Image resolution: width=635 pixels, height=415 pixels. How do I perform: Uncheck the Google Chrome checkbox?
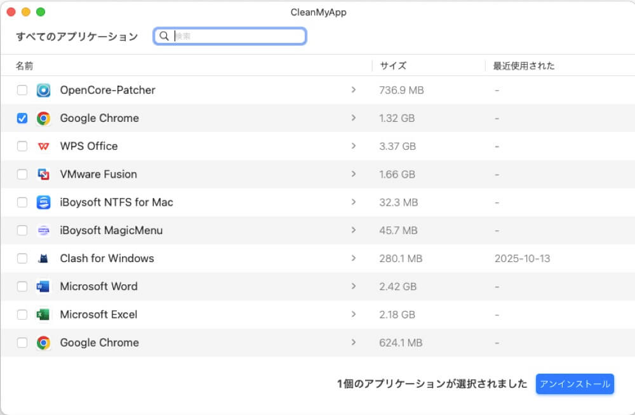(x=22, y=118)
